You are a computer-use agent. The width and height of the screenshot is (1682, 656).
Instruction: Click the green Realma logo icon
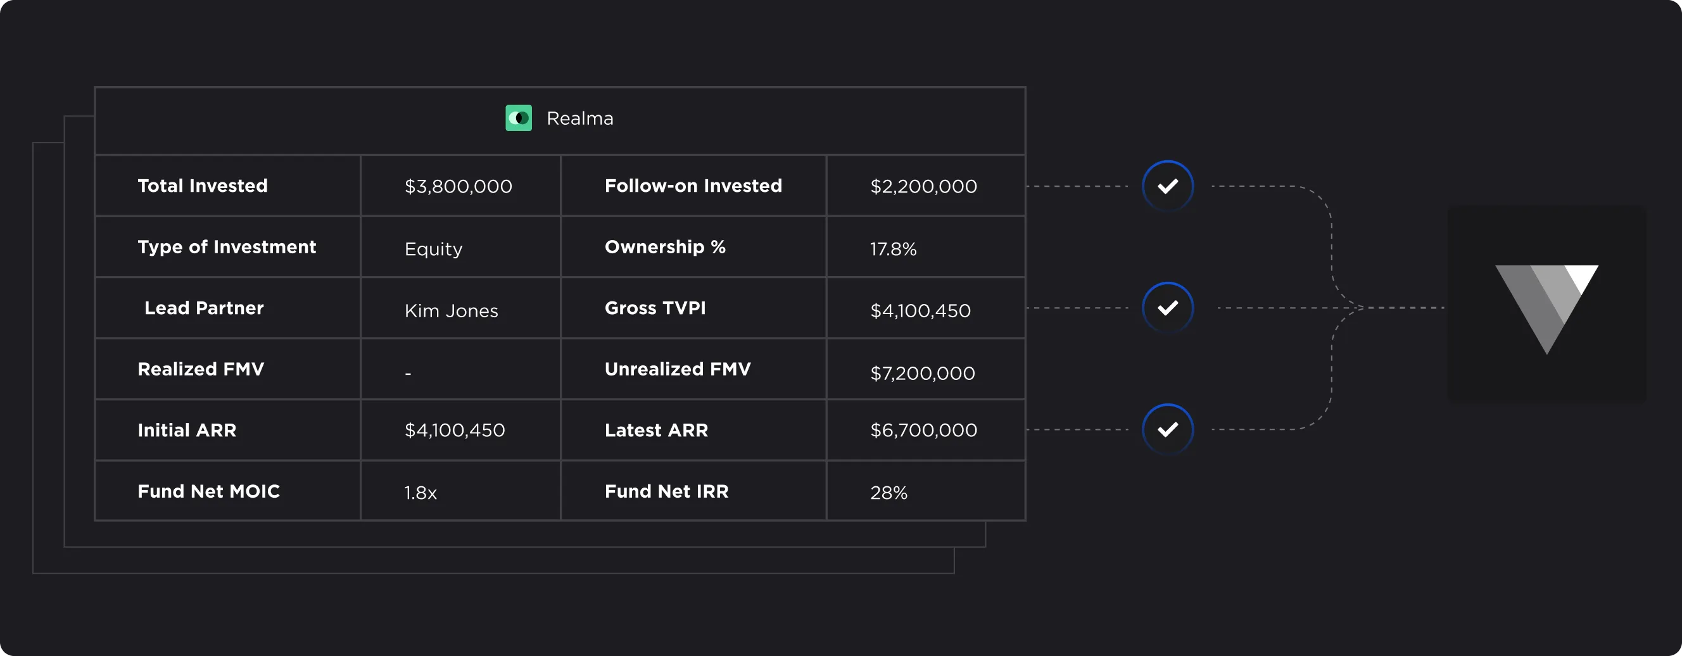(519, 118)
